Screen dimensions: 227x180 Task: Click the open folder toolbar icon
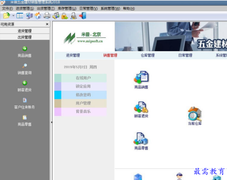click(x=7, y=16)
